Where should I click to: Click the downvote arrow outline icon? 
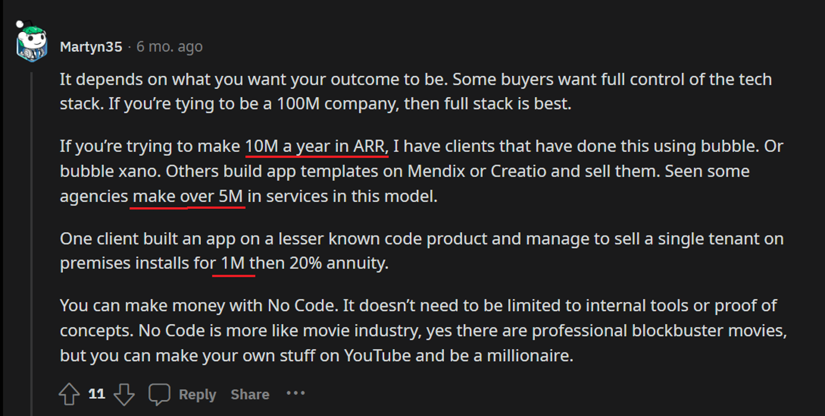[x=124, y=394]
